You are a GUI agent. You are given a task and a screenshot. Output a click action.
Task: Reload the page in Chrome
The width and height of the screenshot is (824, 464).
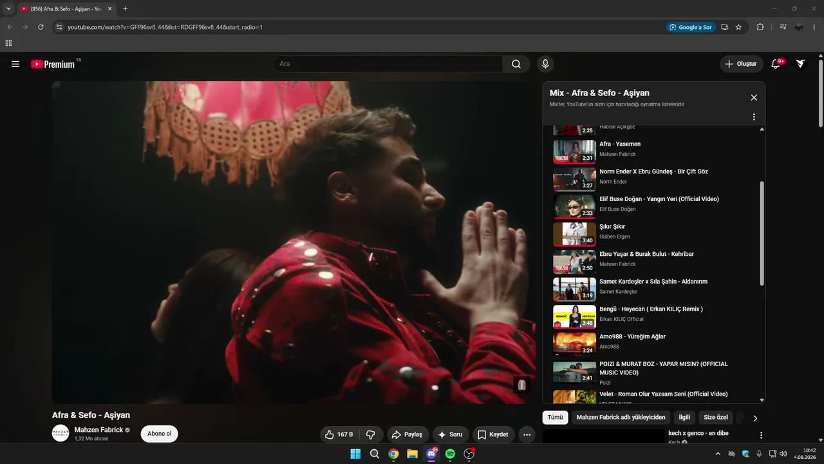(x=41, y=27)
